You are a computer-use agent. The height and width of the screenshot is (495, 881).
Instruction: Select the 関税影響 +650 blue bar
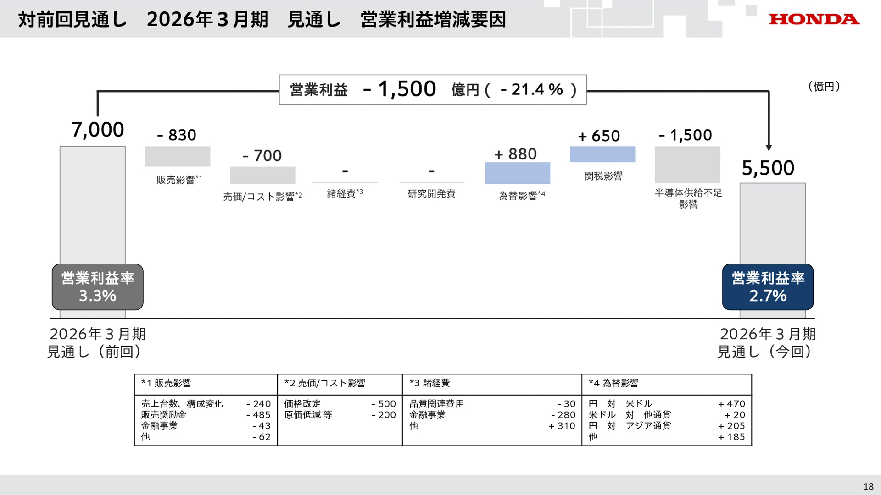602,154
